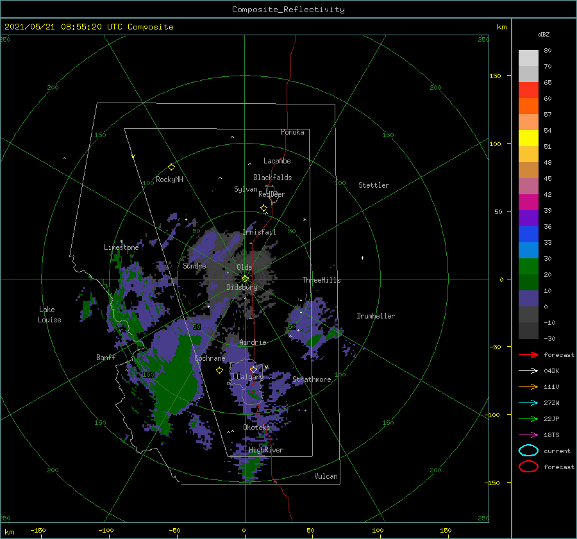This screenshot has height=539, width=577.
Task: Click the yellow diamond marker near Red Deer
Action: click(263, 208)
